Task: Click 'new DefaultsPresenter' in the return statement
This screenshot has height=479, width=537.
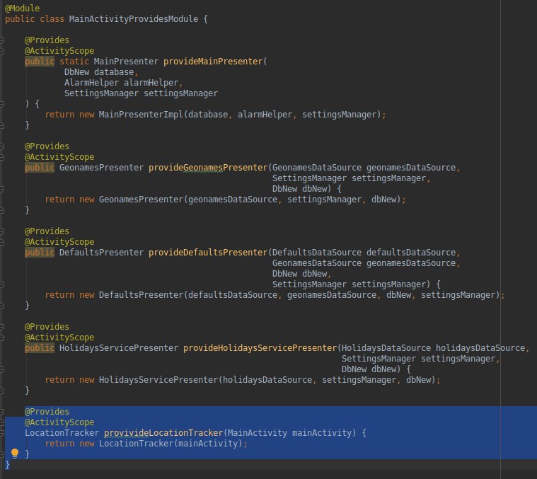Action: coord(132,295)
